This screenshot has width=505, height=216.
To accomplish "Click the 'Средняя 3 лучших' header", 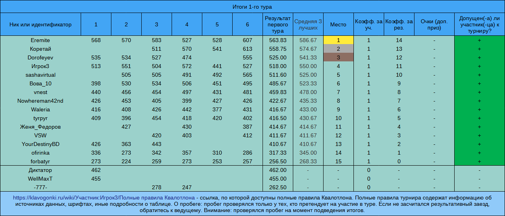I will [308, 24].
